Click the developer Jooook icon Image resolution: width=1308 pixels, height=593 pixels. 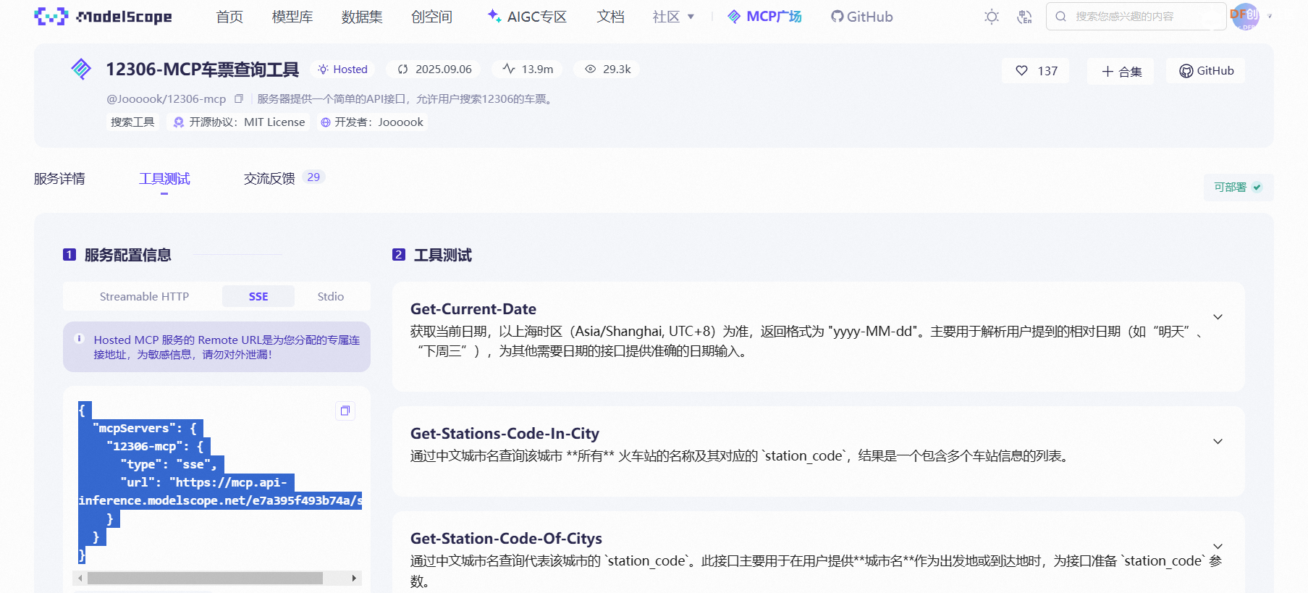coord(326,122)
